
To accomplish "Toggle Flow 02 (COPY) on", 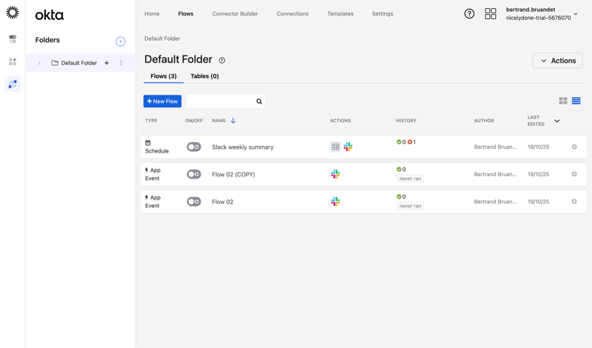I will coord(194,174).
